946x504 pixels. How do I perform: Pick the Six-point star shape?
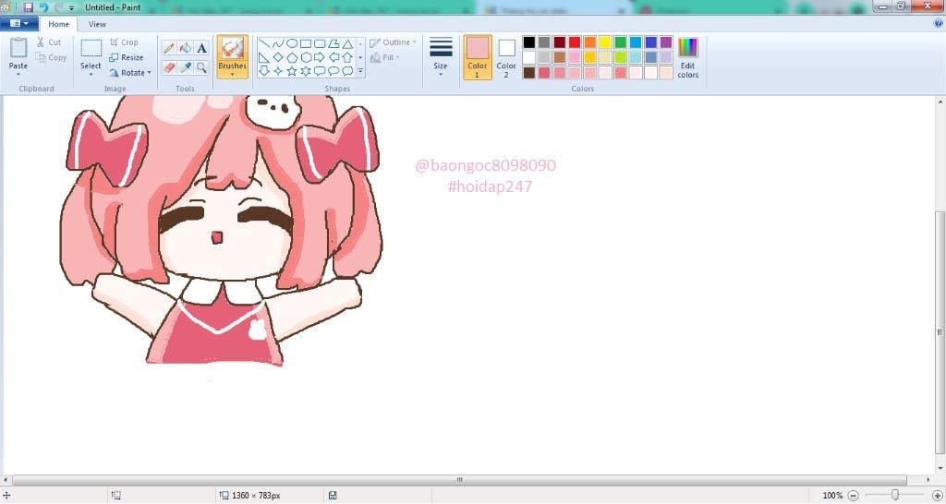click(306, 71)
